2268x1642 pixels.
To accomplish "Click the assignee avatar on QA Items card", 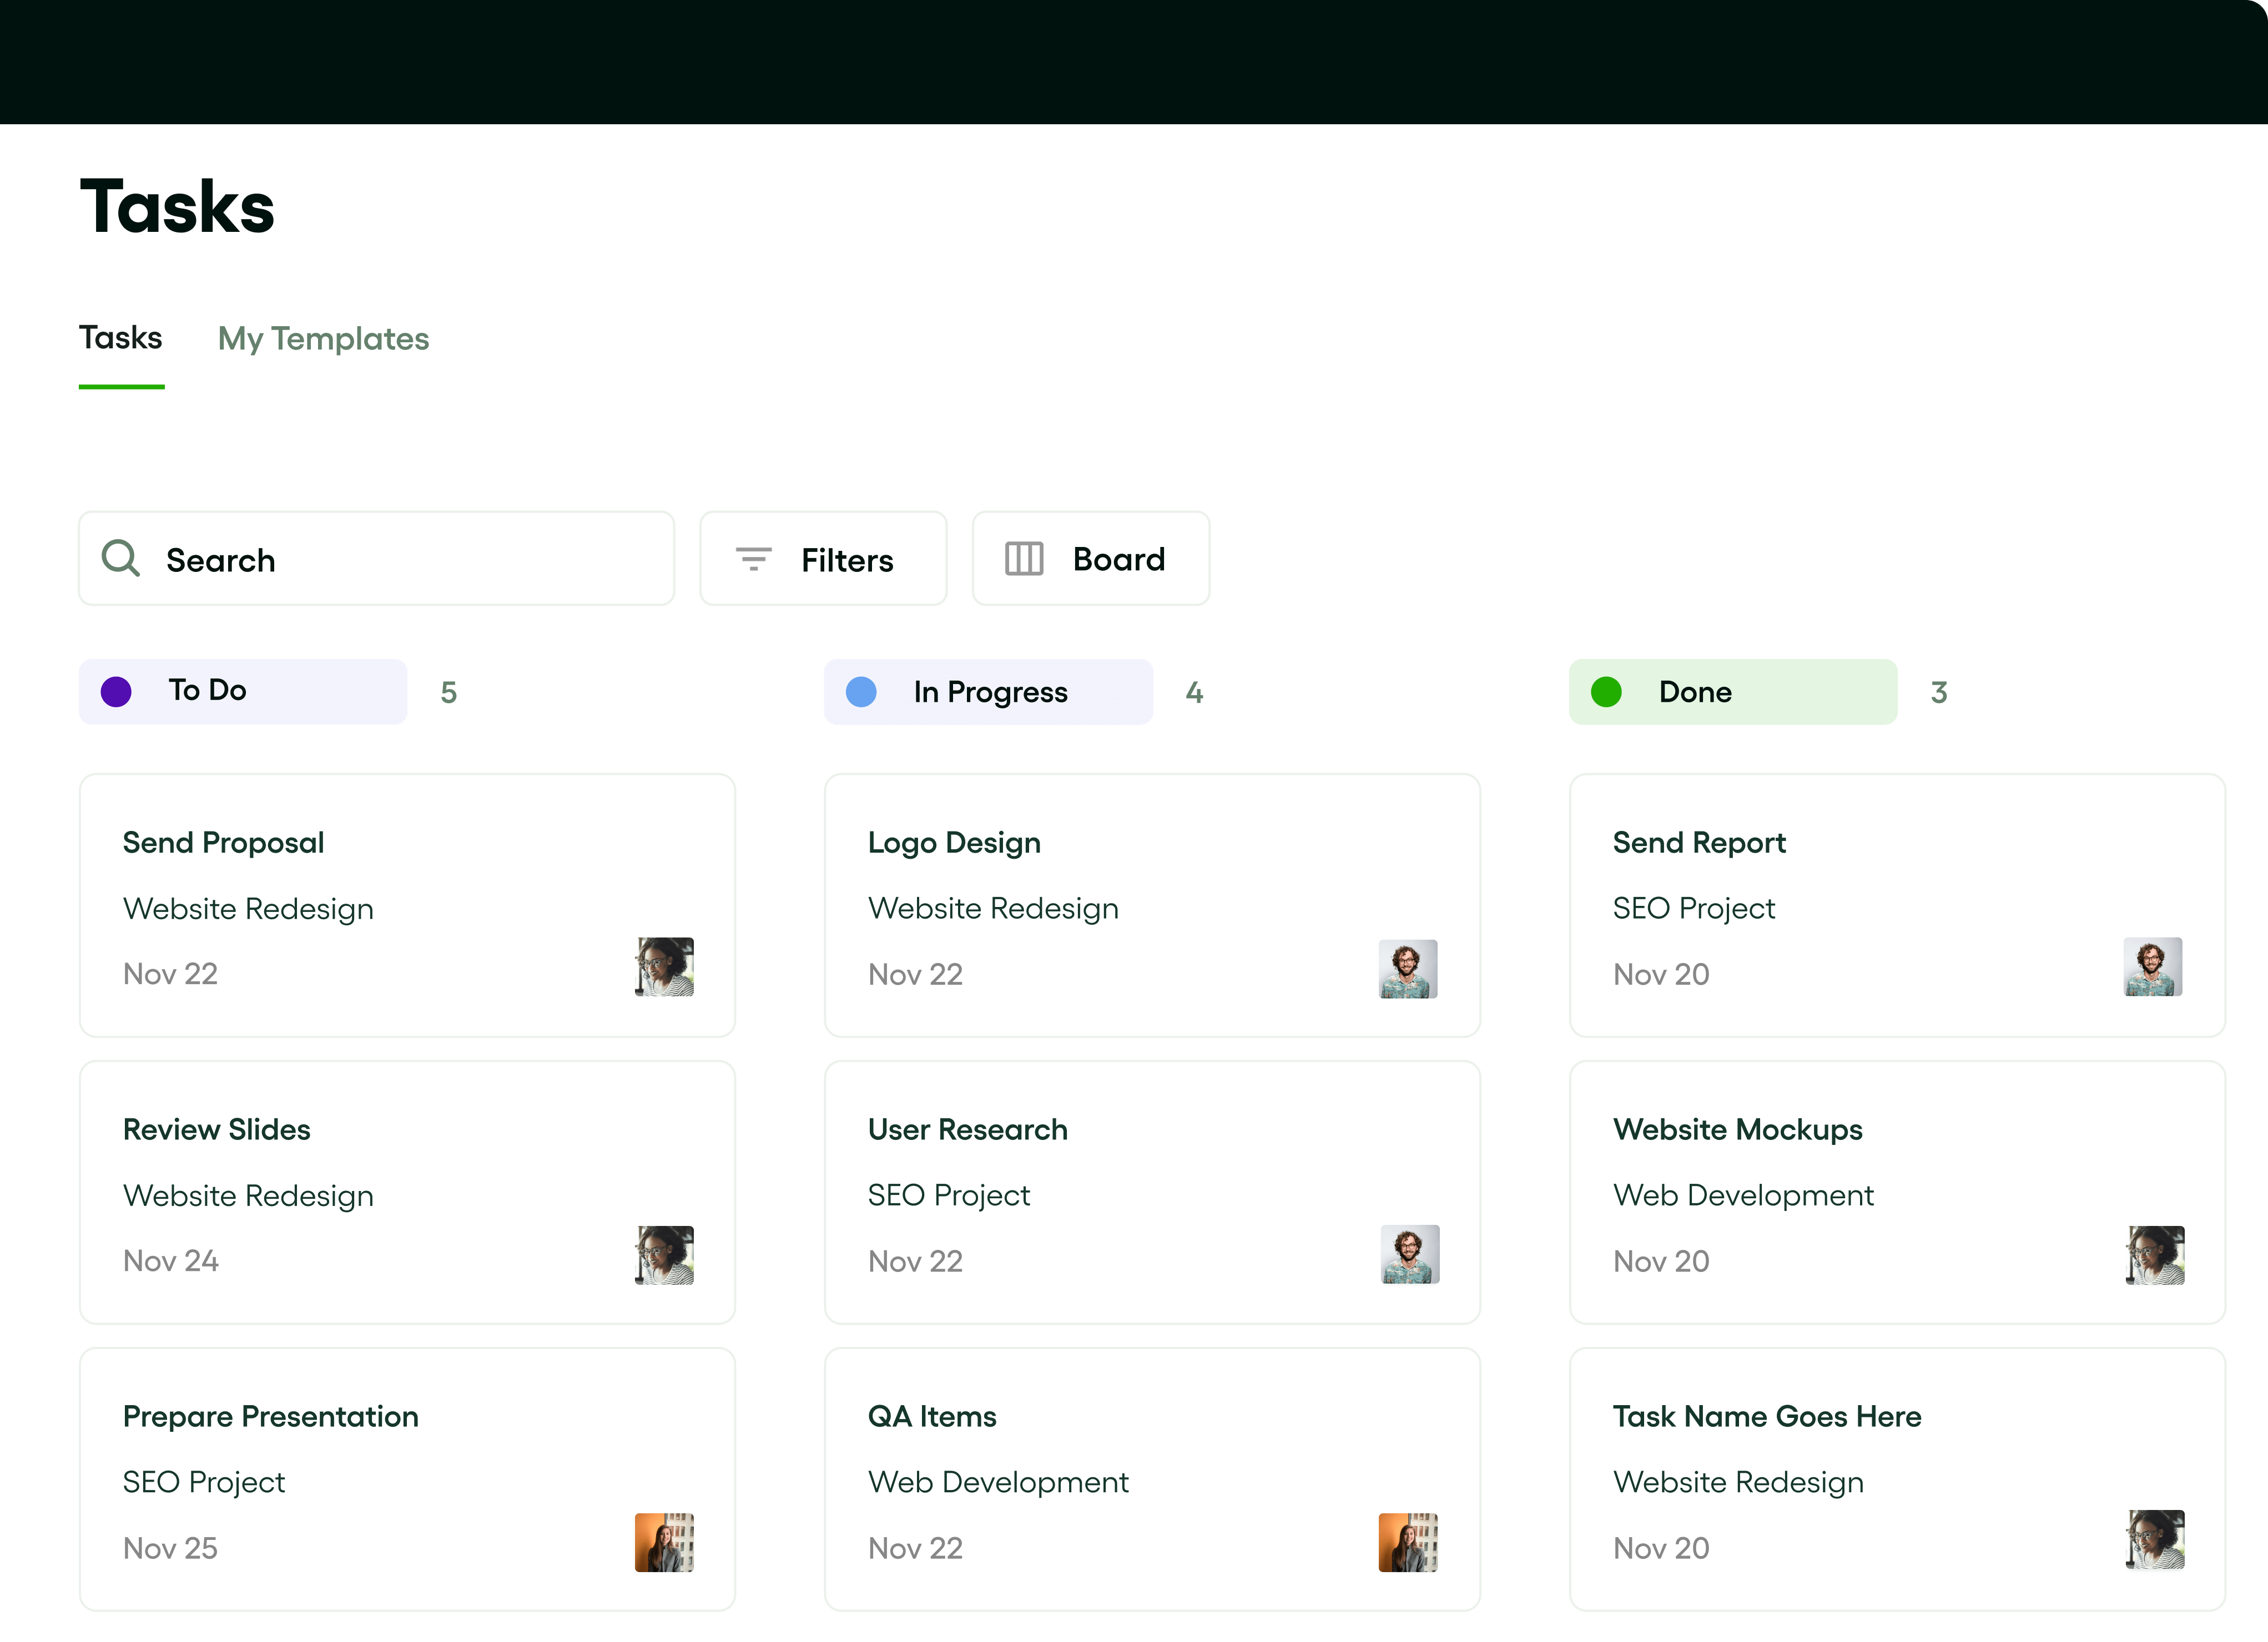I will tap(1408, 1541).
